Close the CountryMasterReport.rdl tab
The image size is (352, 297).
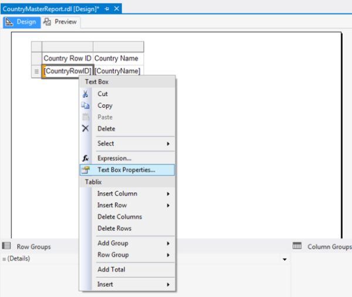(117, 9)
